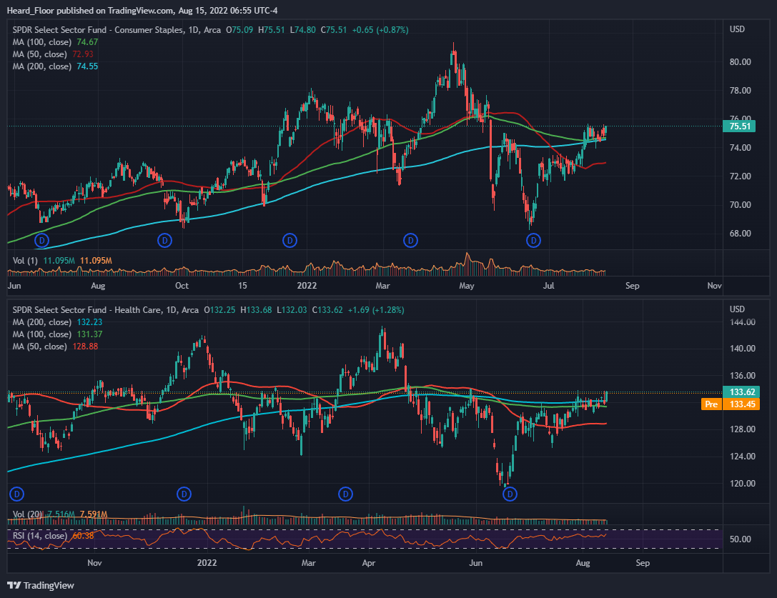
Task: Click the 2022 label on top time axis
Action: [306, 285]
